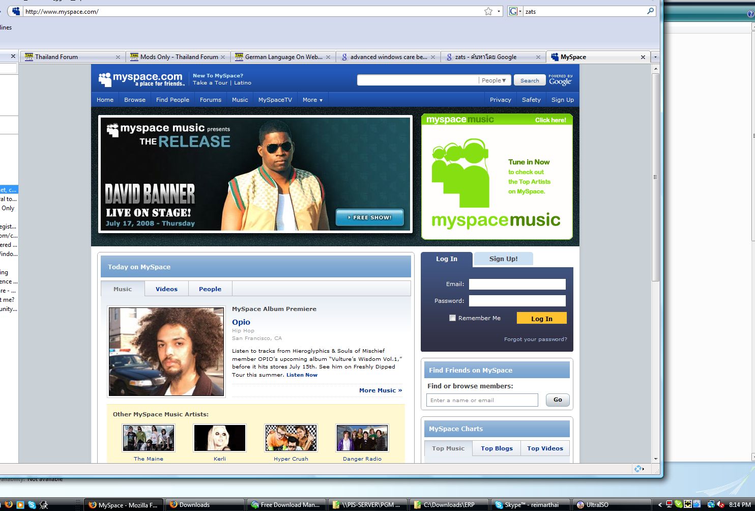Click the Hyper Crush artist thumbnail
This screenshot has height=511, width=755.
291,438
